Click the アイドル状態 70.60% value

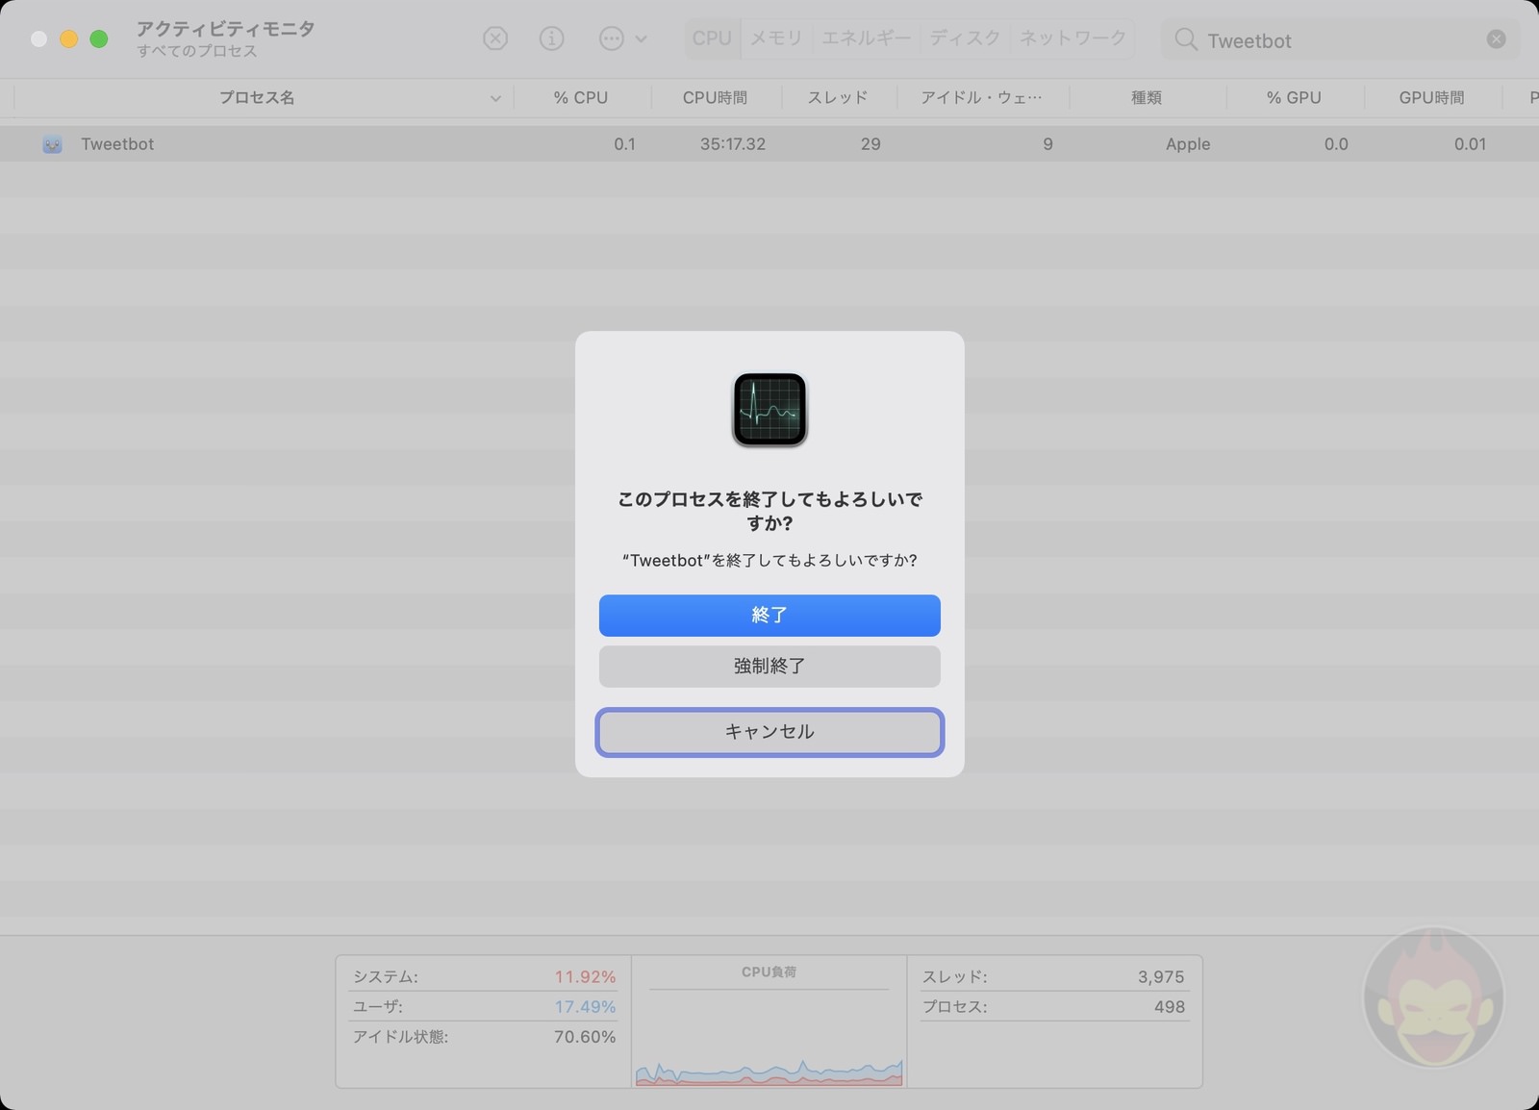[585, 1037]
